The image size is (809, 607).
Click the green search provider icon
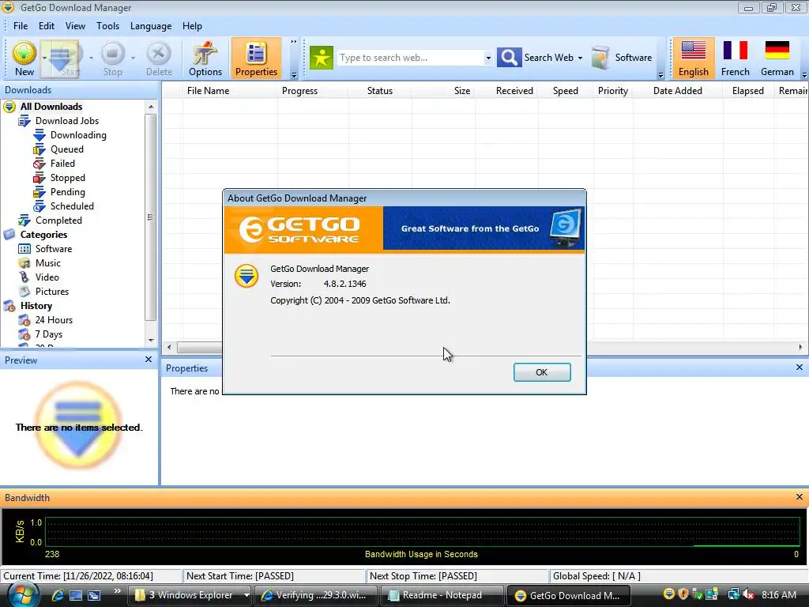[x=322, y=57]
